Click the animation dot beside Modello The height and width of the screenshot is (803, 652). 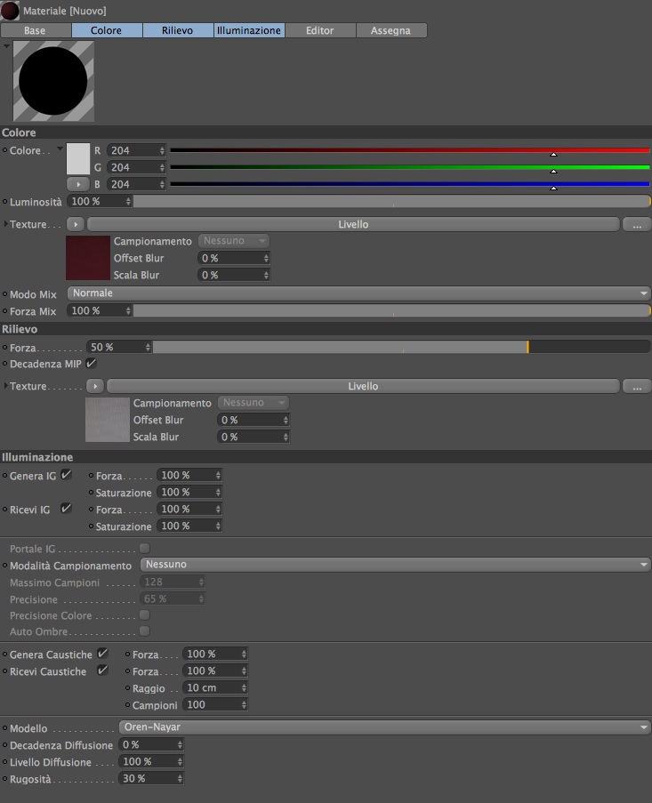5,727
